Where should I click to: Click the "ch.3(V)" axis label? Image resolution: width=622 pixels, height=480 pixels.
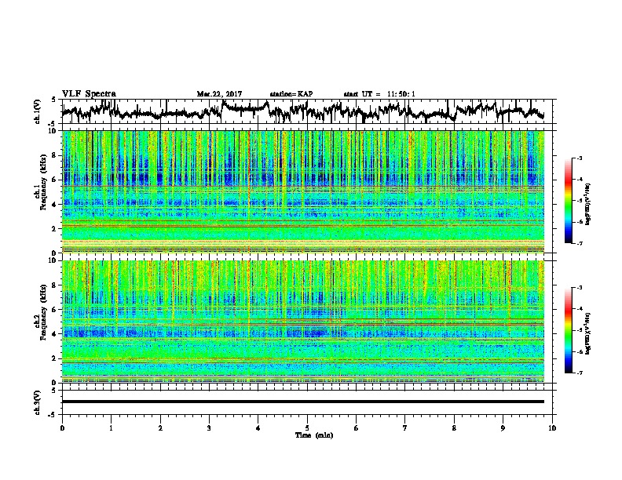(38, 403)
